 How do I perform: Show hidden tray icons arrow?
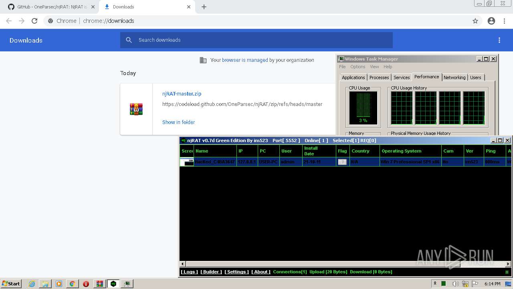point(435,284)
